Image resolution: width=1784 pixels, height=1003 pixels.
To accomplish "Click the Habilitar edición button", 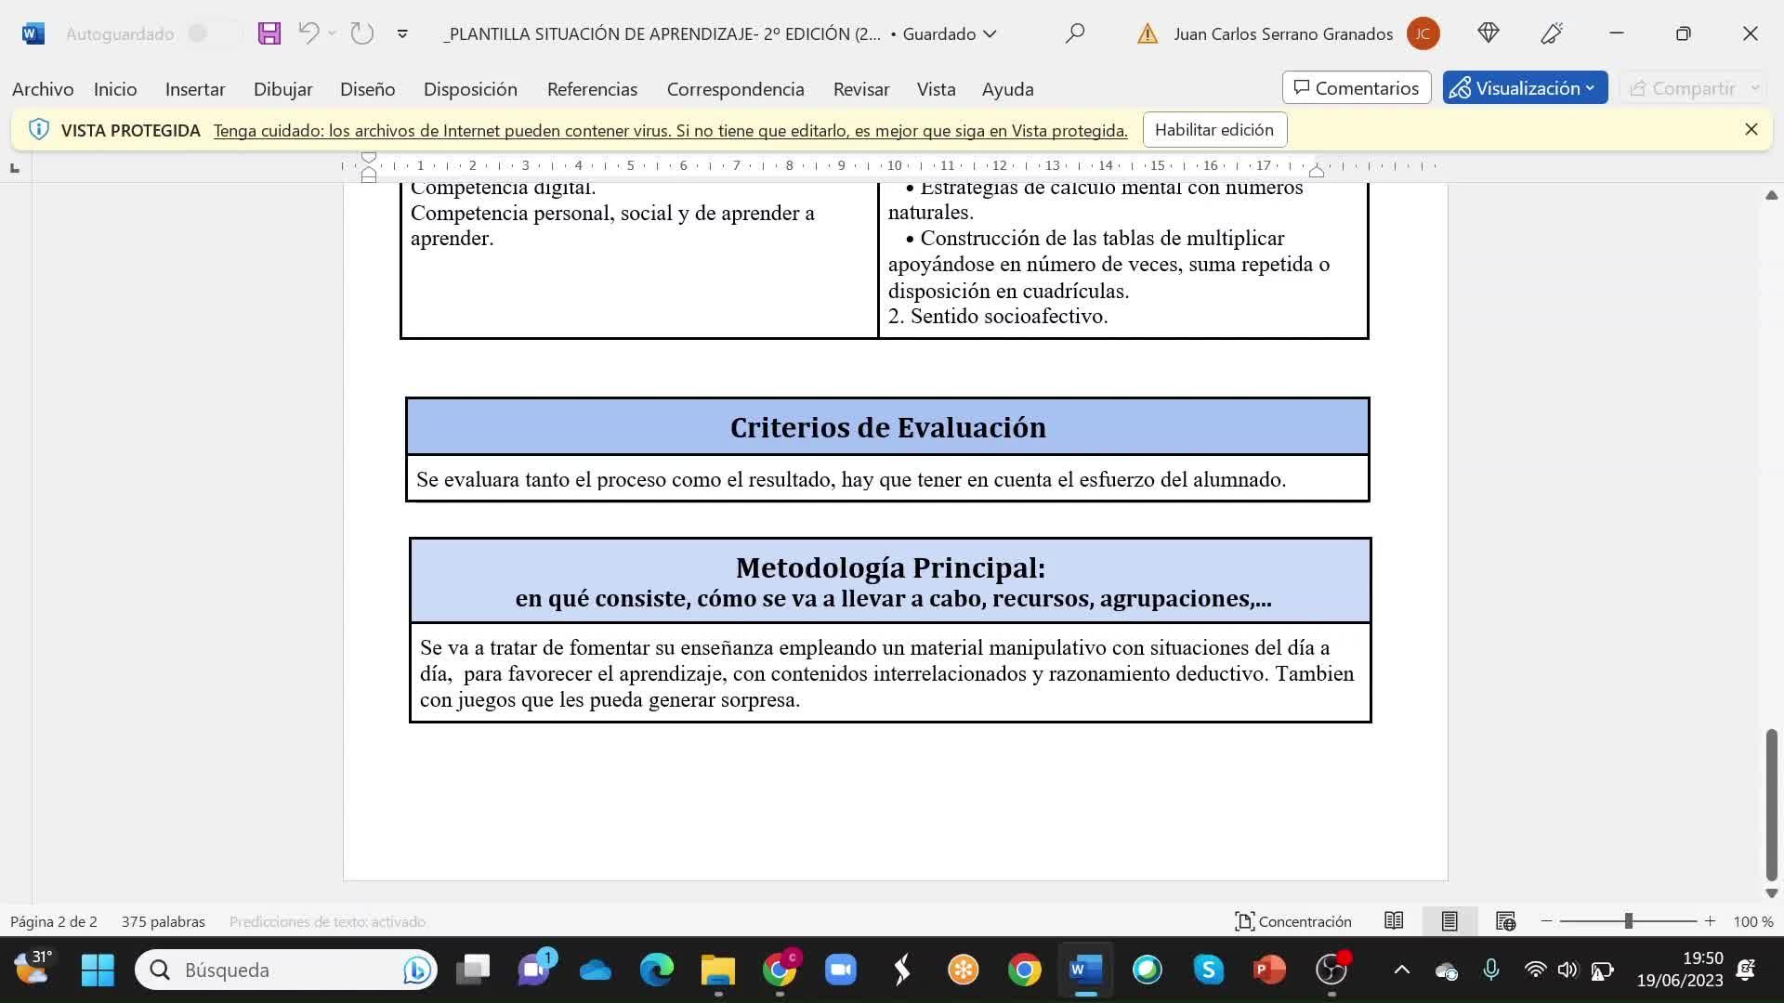I will tap(1213, 130).
